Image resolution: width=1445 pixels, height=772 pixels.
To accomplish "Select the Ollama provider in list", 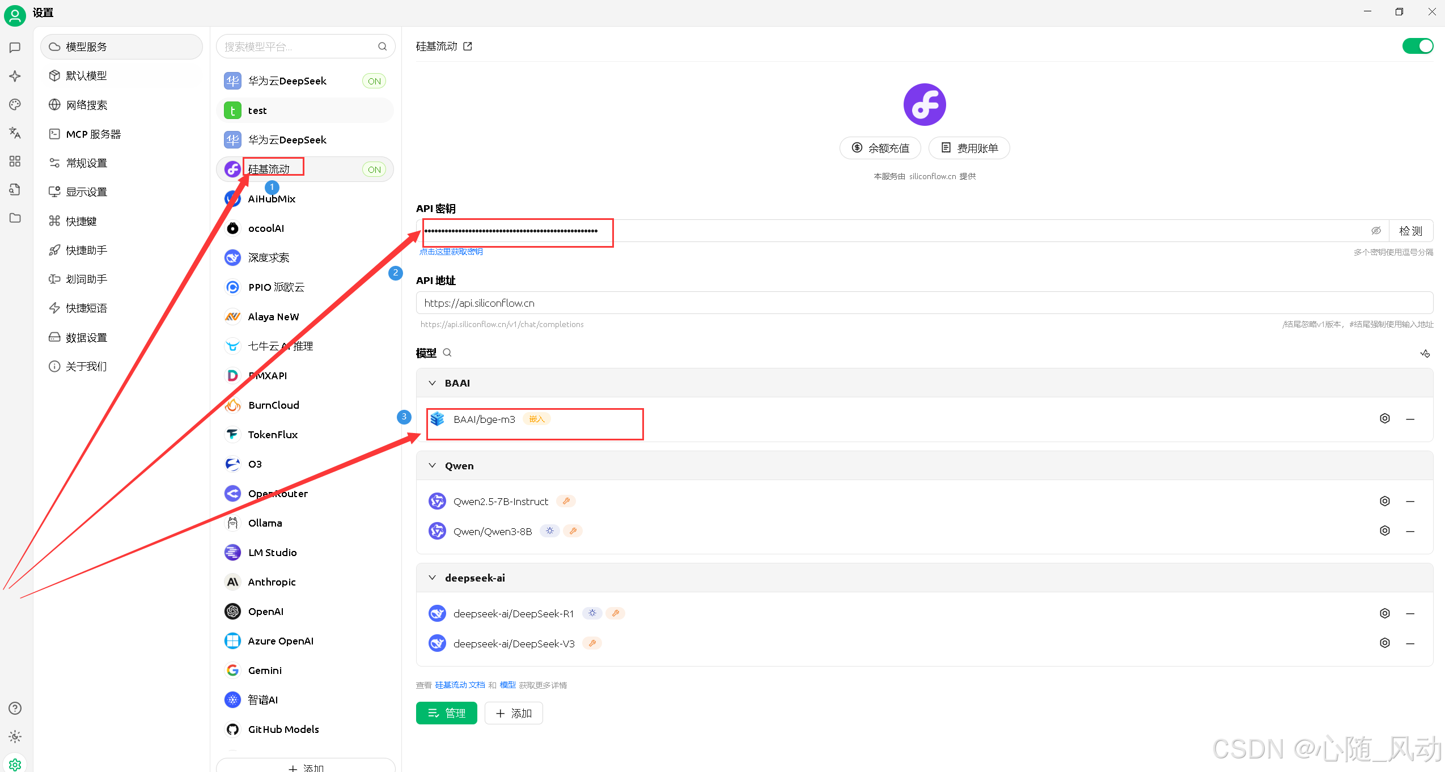I will 265,523.
